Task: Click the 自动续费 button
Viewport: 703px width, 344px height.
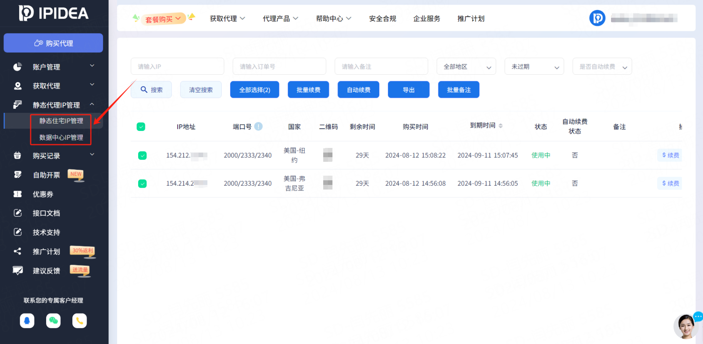Action: [x=359, y=89]
